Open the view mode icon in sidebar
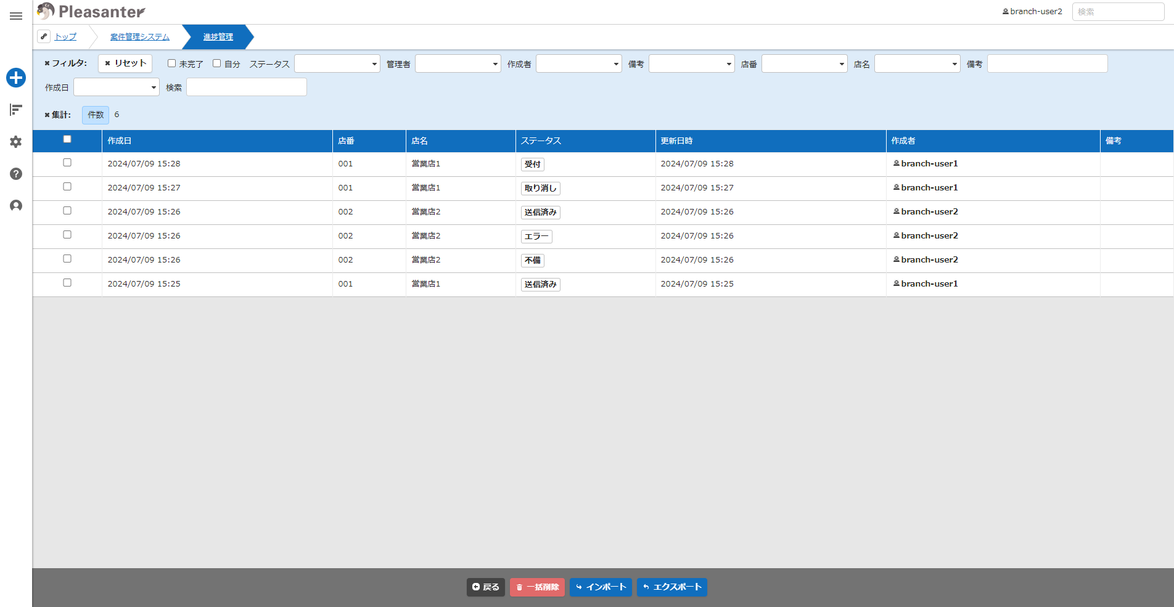The height and width of the screenshot is (607, 1174). coord(16,110)
